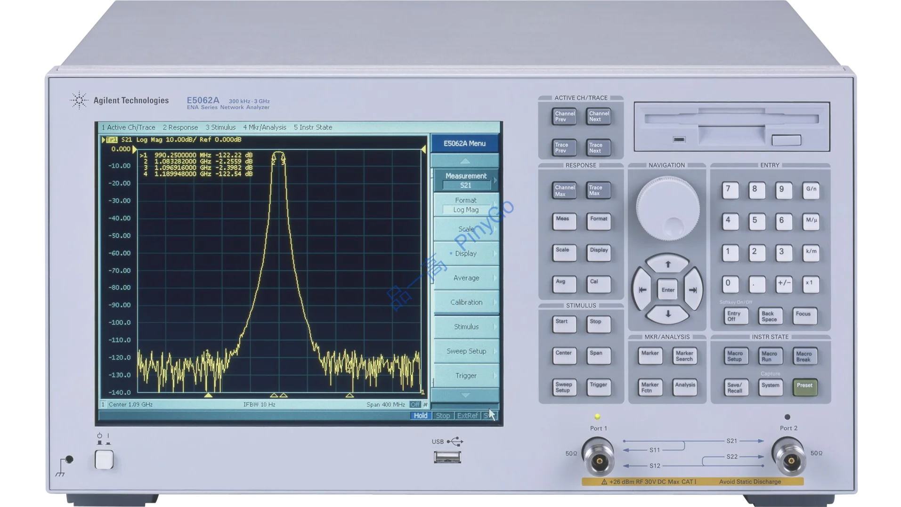Click the Trace Prev key

tap(564, 148)
